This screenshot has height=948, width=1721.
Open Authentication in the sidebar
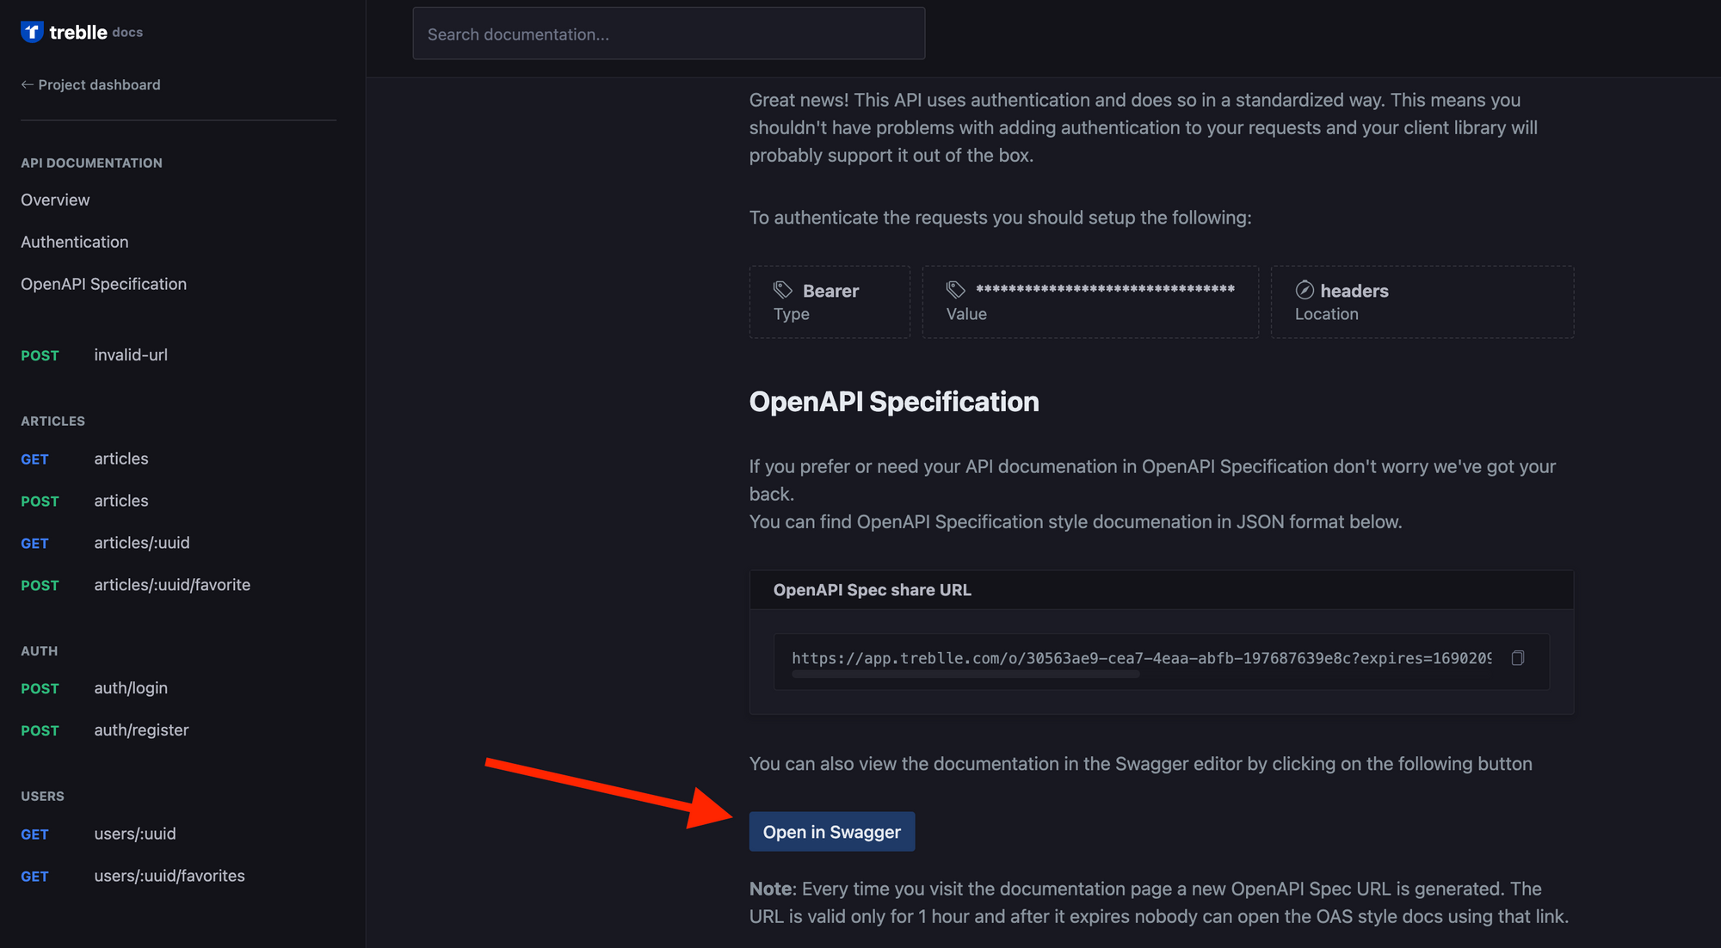[75, 242]
